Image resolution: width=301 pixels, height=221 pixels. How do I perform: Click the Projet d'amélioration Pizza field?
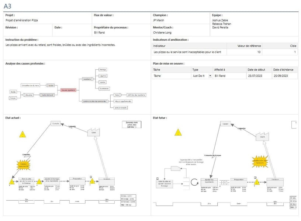[x=22, y=20]
